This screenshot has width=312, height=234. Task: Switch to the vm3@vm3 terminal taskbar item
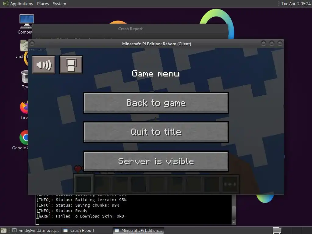(35, 230)
